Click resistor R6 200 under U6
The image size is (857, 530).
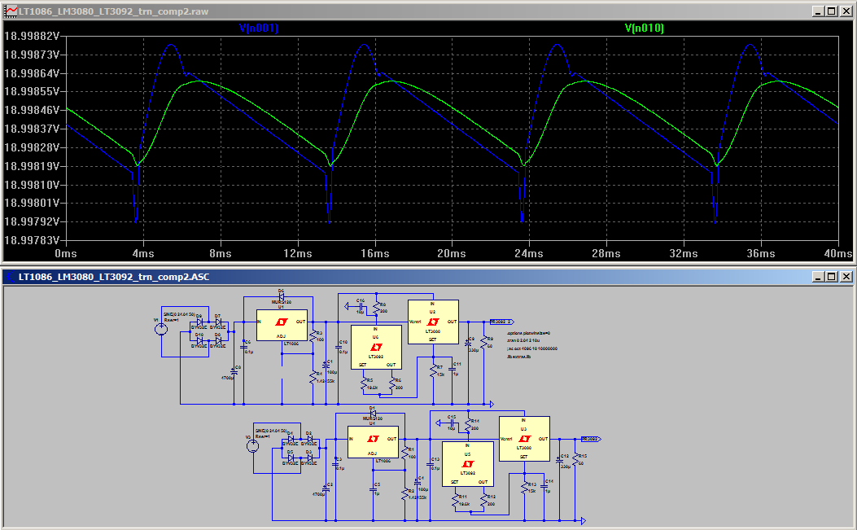[392, 383]
